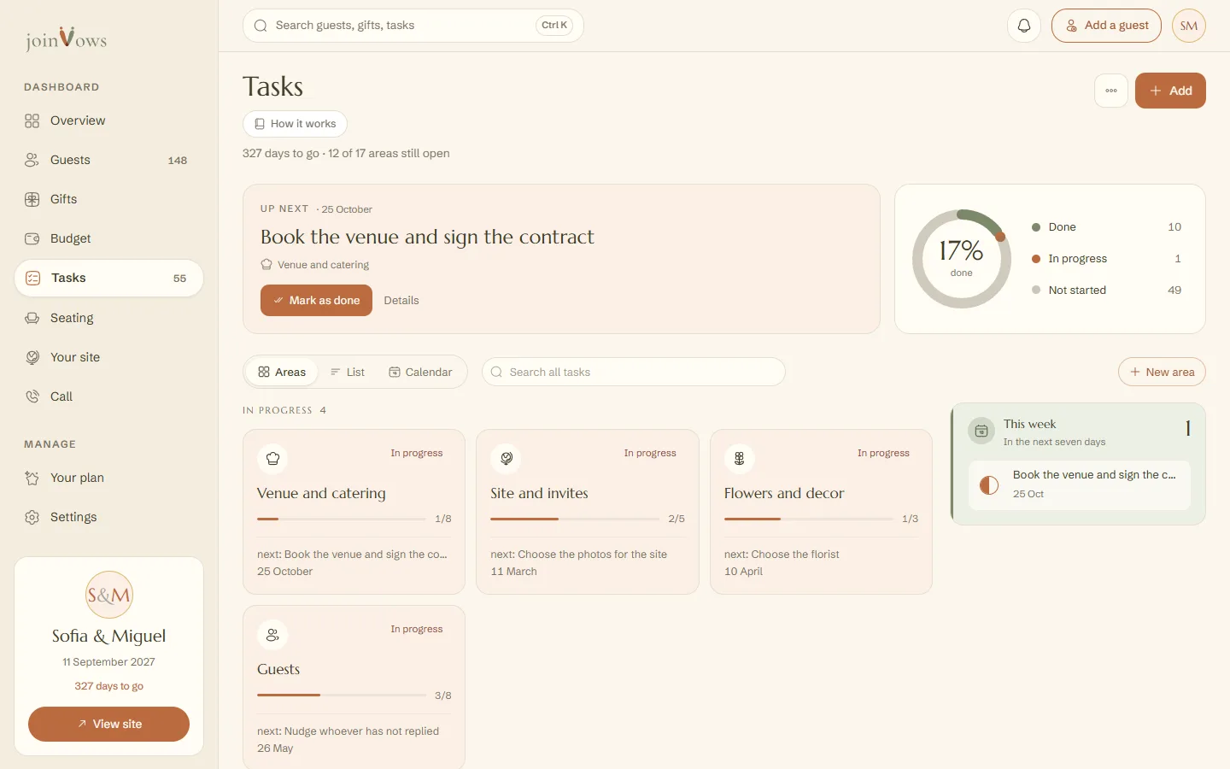Open the Venue and catering card title

pyautogui.click(x=321, y=493)
